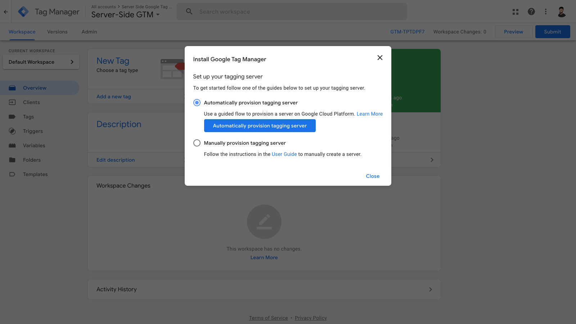This screenshot has height=324, width=576.
Task: Switch to the Workspace tab
Action: 22,32
